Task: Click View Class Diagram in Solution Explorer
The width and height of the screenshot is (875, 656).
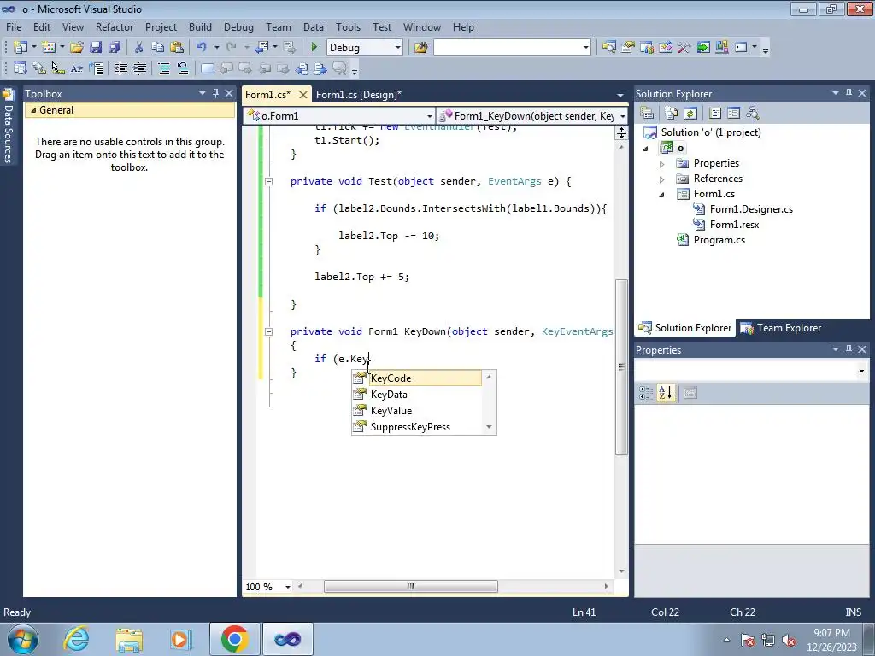Action: (x=752, y=114)
